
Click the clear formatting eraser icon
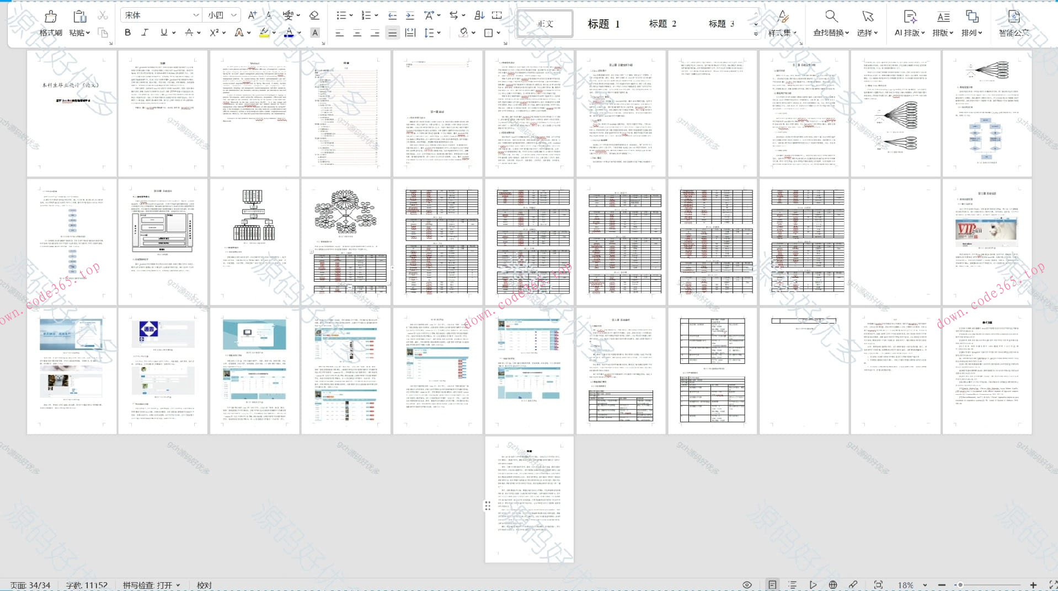tap(314, 15)
